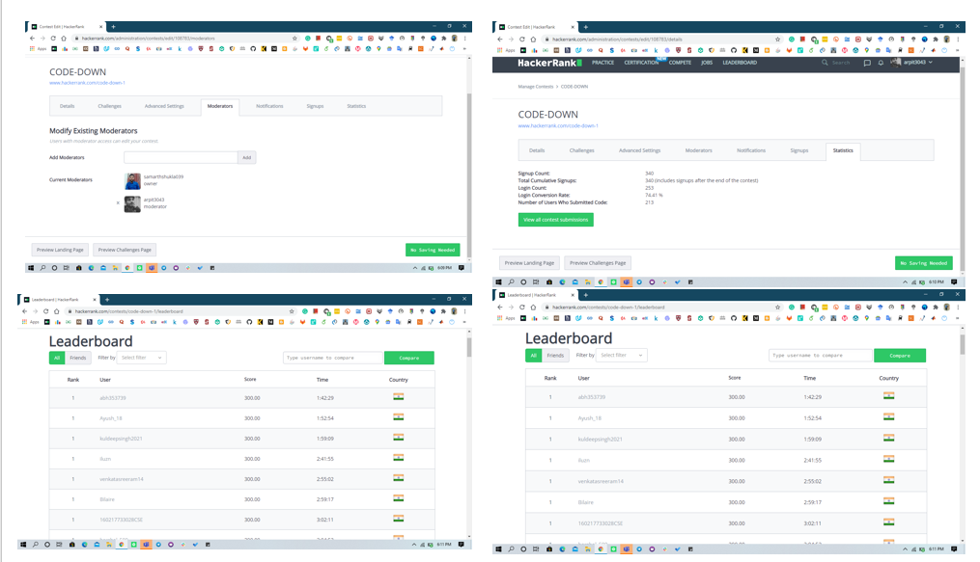India flag for Ayush_18 in lower-right Leaderboard
The height and width of the screenshot is (562, 980).
tap(888, 416)
